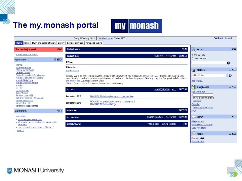Screen dimensions: 242x181
Task: Open Study and administration tab
Action: pos(44,43)
